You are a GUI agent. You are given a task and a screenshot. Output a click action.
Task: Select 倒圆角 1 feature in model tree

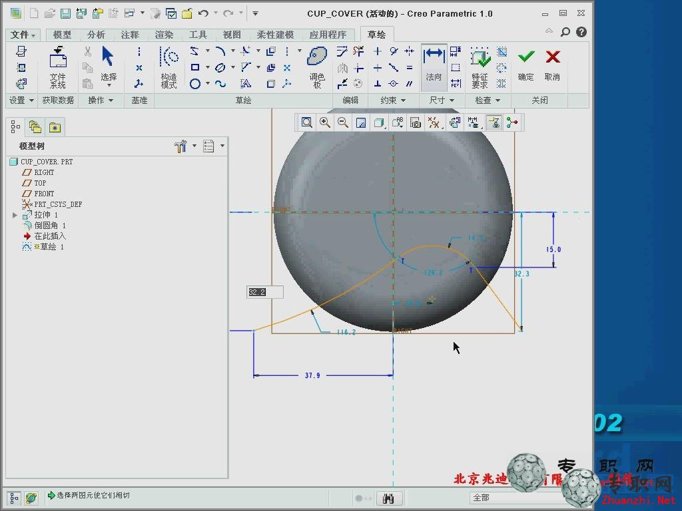(x=44, y=226)
